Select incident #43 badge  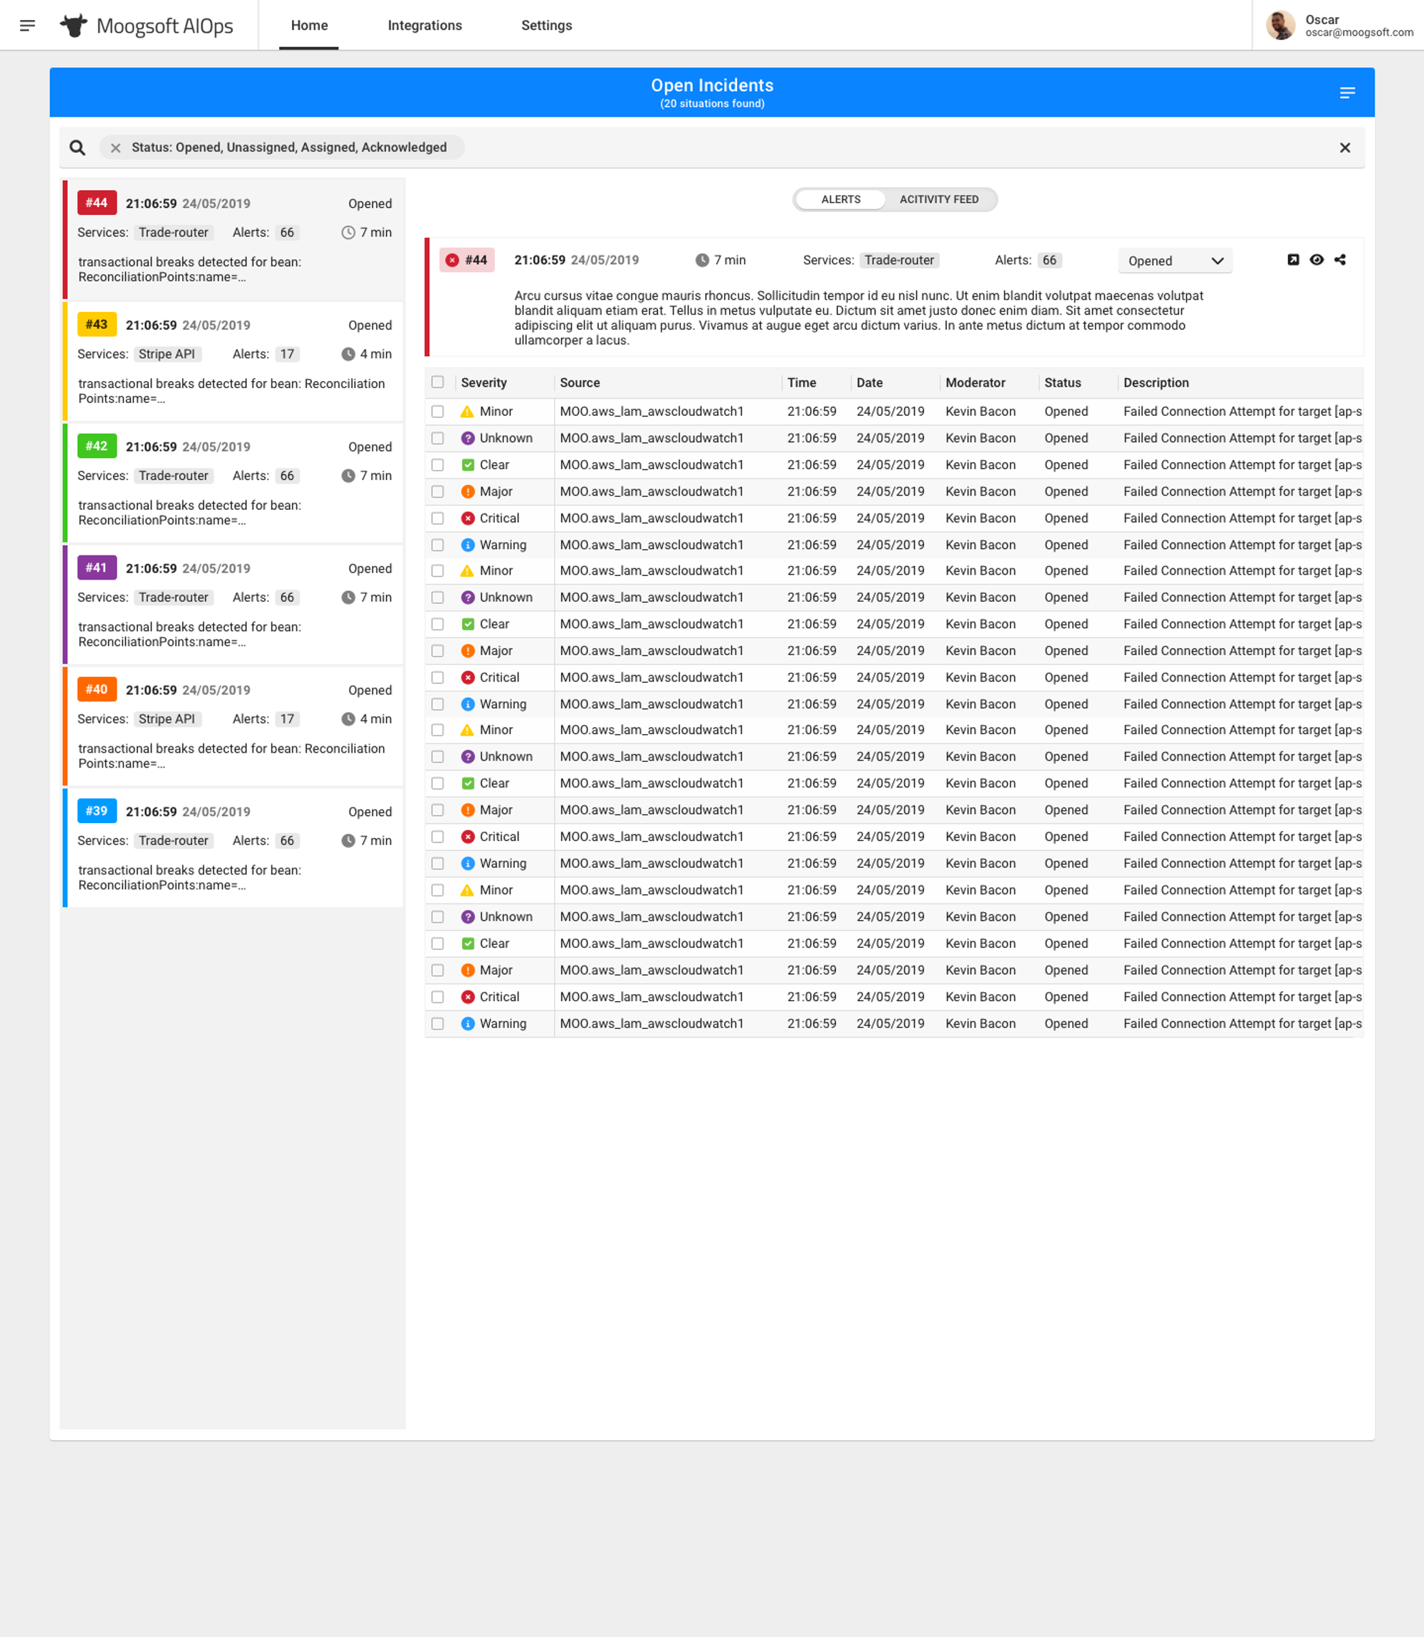tap(97, 325)
